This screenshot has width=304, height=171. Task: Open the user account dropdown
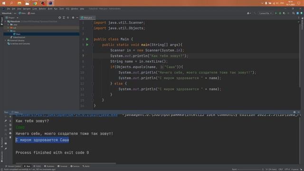(x=249, y=13)
